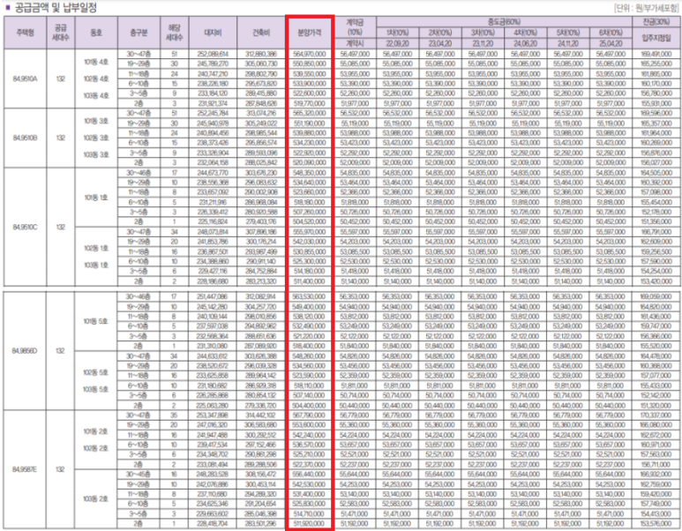Click the '6차(10%)' installment header
The width and height of the screenshot is (682, 531).
pyautogui.click(x=611, y=33)
